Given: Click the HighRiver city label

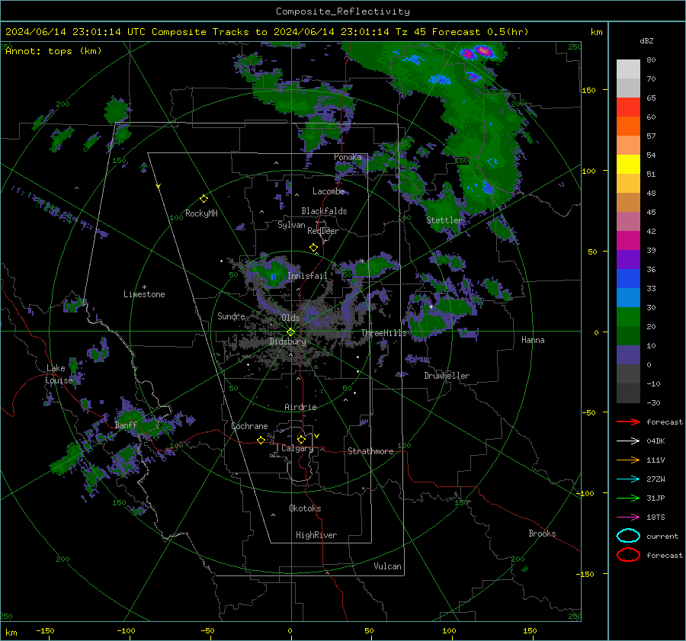Looking at the screenshot, I should pos(316,535).
